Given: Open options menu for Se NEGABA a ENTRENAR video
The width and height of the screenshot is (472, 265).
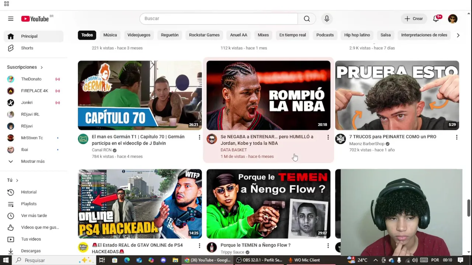Looking at the screenshot, I should (x=328, y=137).
